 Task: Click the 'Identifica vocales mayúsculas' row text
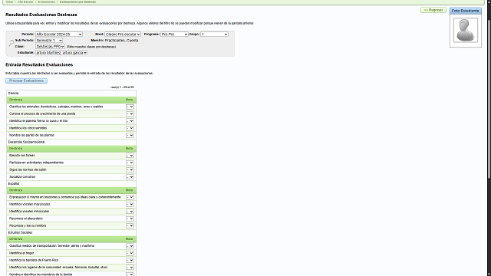[x=30, y=204]
